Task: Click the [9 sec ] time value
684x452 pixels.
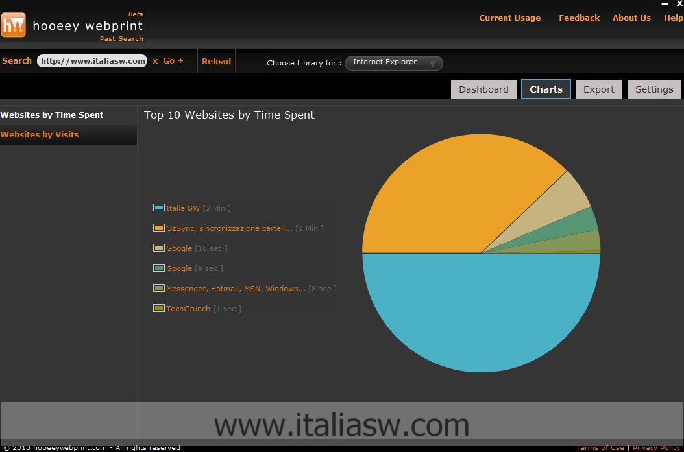Action: pos(209,268)
